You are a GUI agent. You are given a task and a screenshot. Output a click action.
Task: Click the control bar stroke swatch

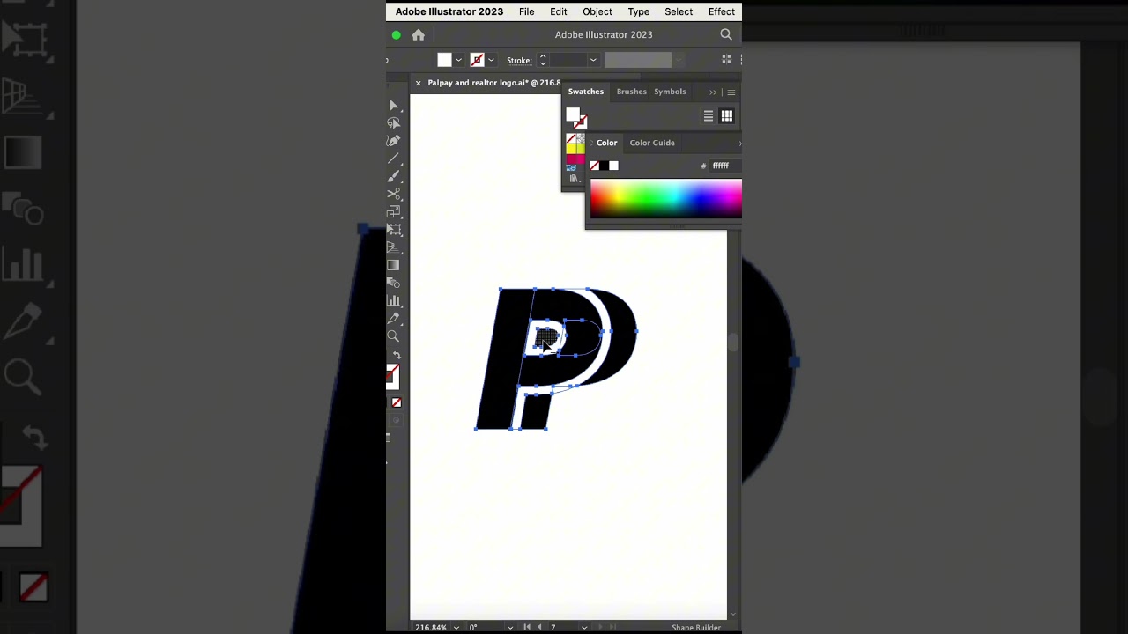tap(477, 60)
